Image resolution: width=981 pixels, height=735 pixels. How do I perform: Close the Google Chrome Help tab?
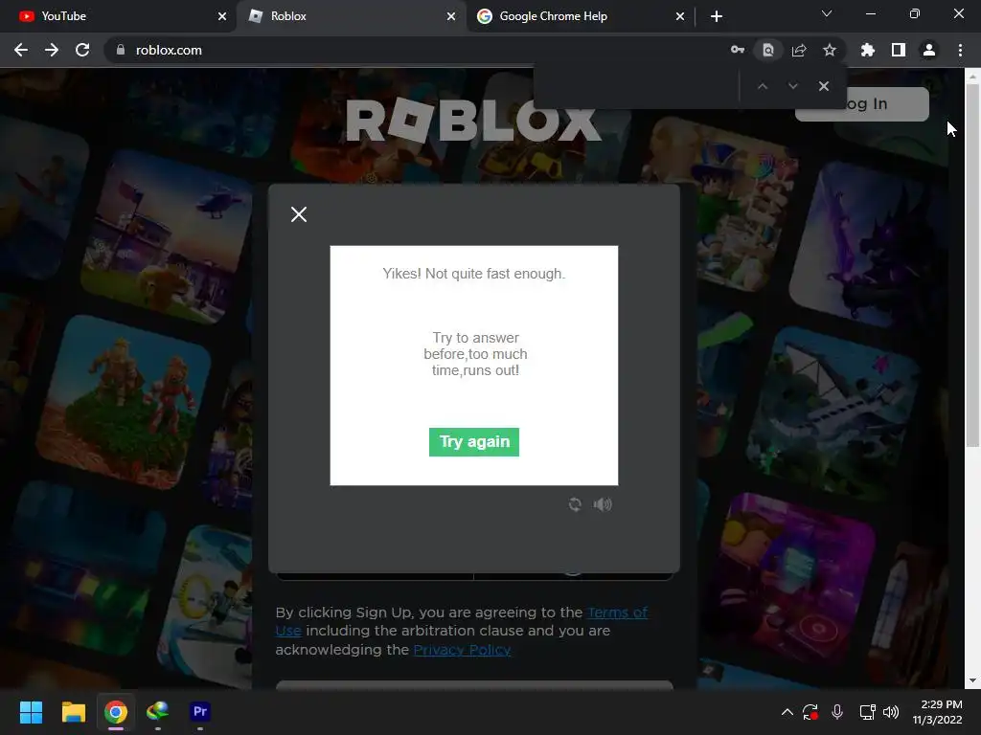pyautogui.click(x=680, y=16)
